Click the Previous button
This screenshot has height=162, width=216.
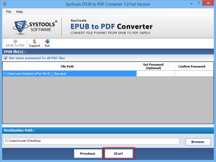pos(88,153)
